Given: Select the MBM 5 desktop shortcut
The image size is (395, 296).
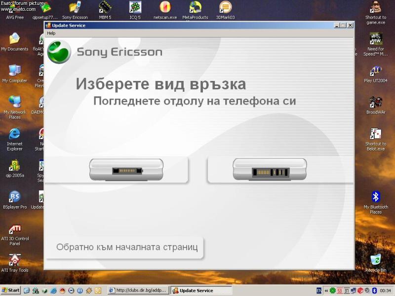Looking at the screenshot, I should 105,11.
